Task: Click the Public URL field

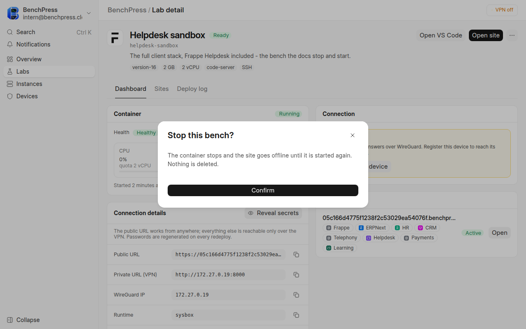Action: [228, 255]
